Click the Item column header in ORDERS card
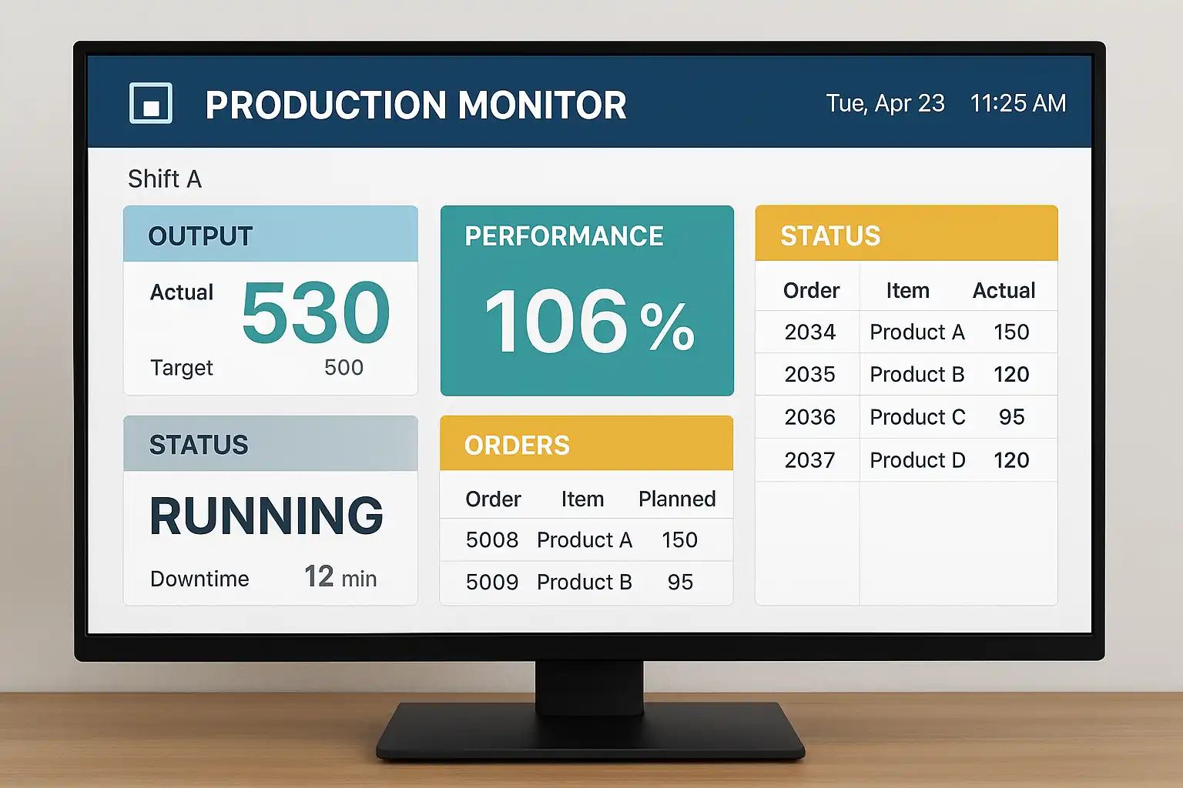The height and width of the screenshot is (788, 1183). (x=582, y=499)
